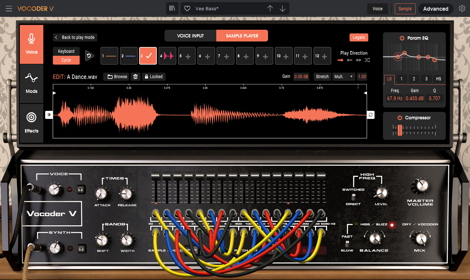
Task: Add a sample to slot 5
Action: 187,56
